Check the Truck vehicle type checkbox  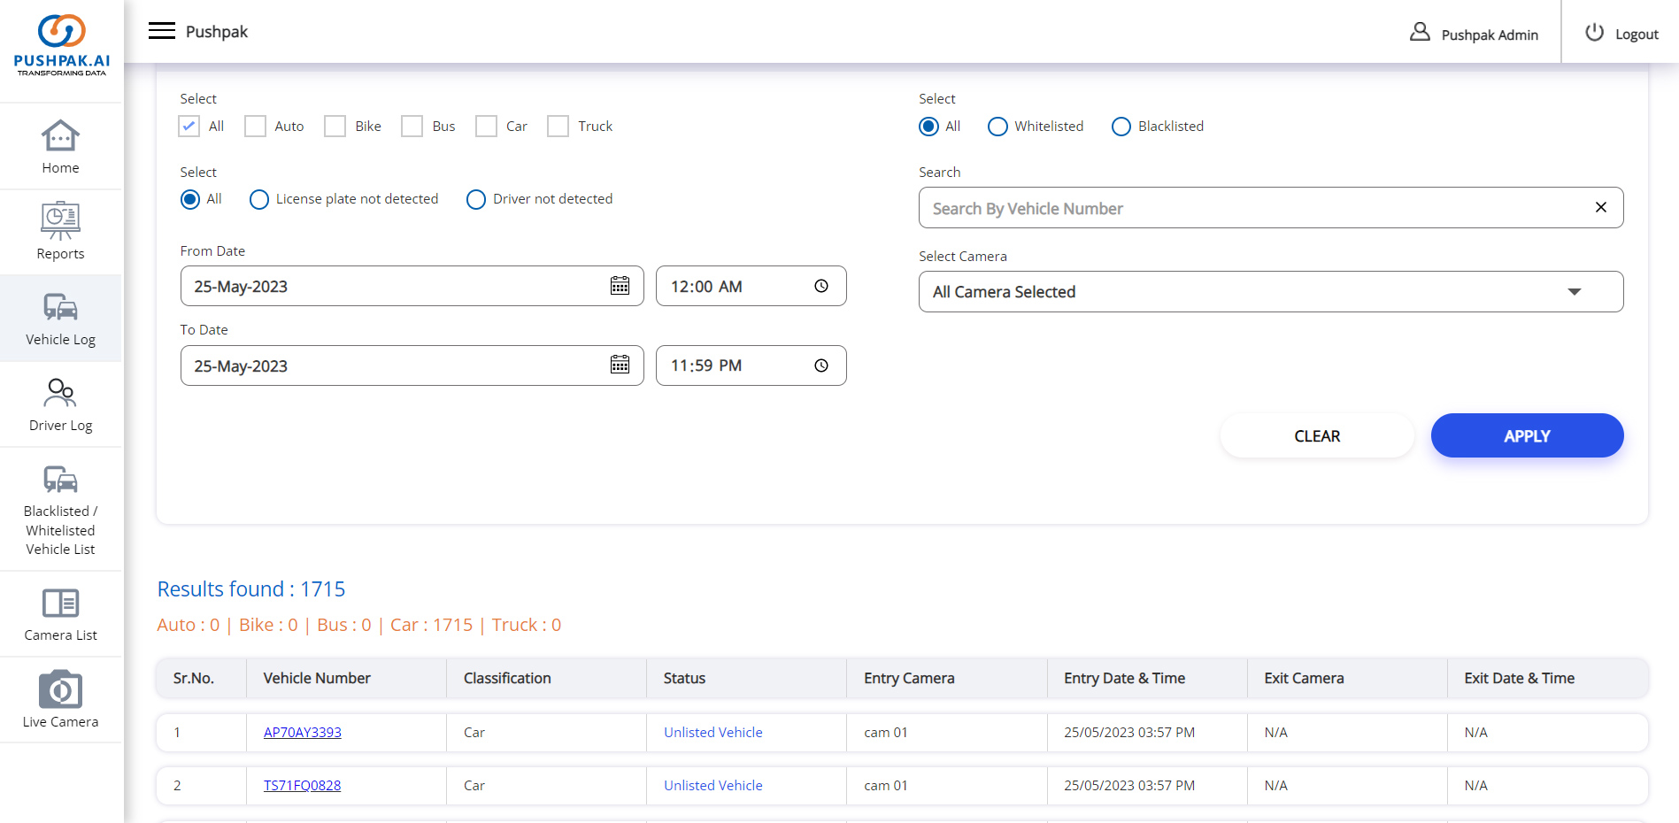tap(558, 127)
